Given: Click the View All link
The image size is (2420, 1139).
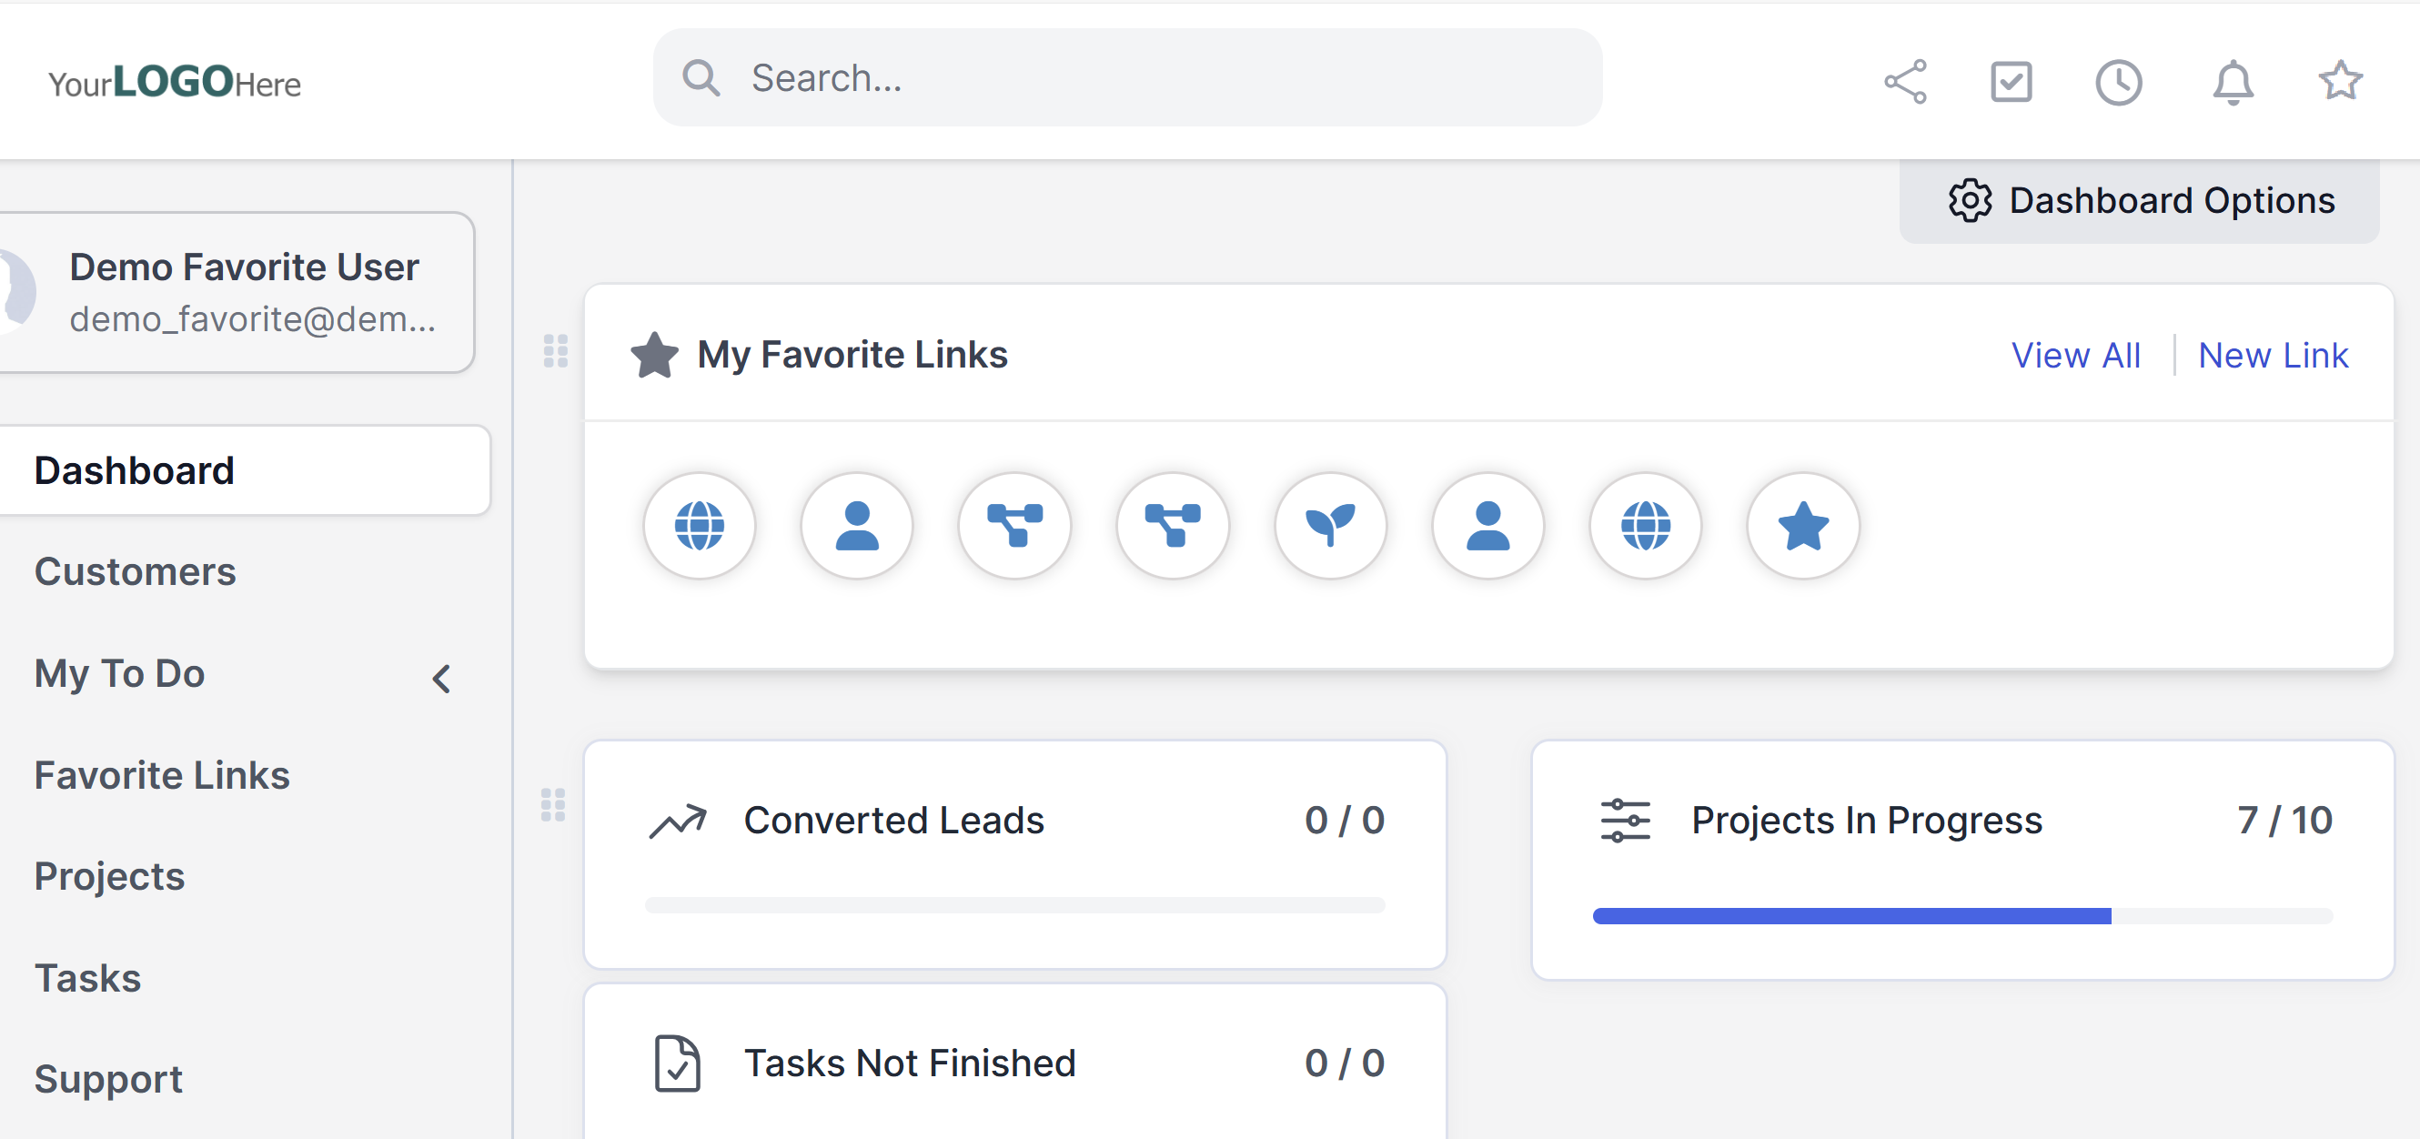Looking at the screenshot, I should (2075, 355).
